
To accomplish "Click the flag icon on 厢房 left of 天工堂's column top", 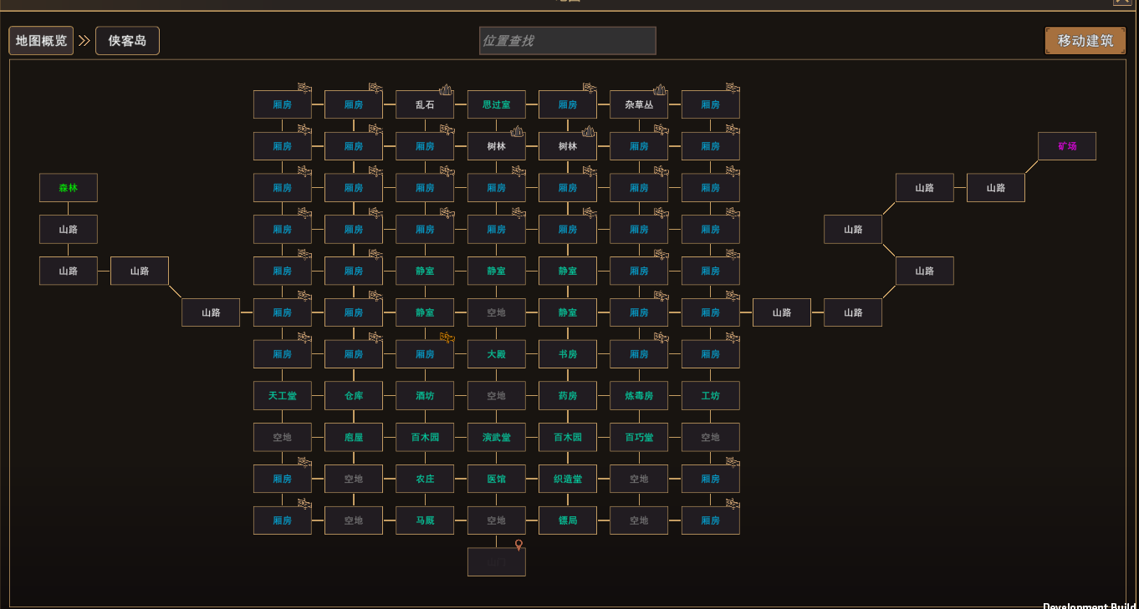I will pyautogui.click(x=304, y=88).
